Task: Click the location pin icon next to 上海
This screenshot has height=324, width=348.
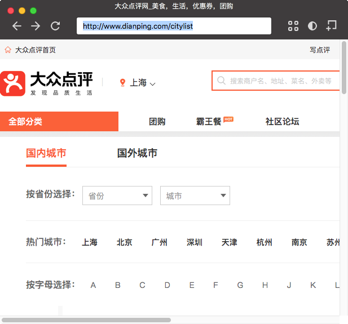Action: tap(122, 83)
